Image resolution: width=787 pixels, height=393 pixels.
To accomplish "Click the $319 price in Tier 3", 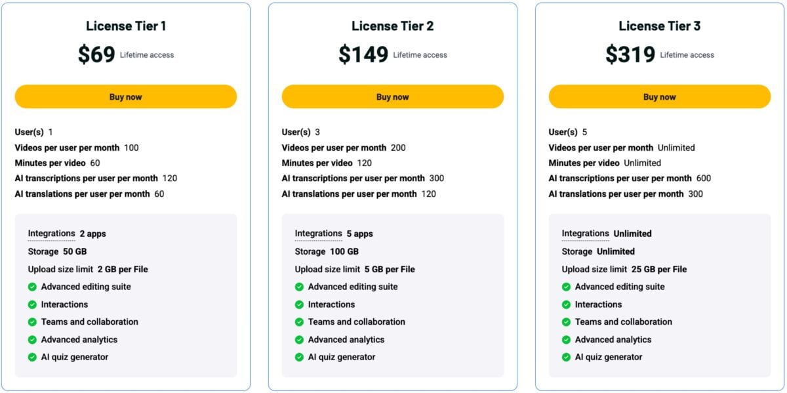I will point(630,54).
